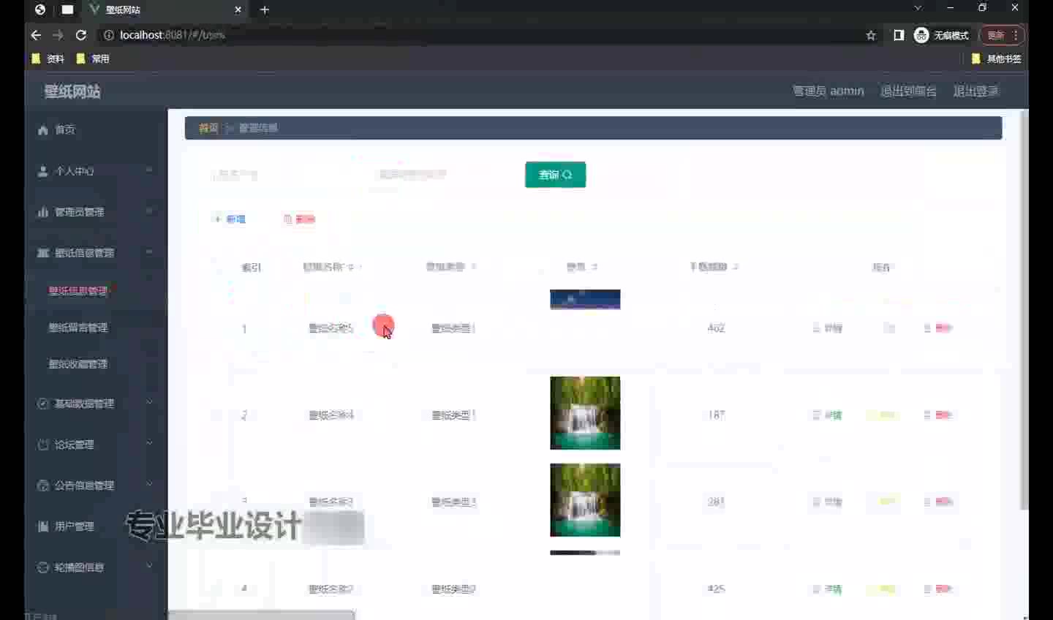The width and height of the screenshot is (1053, 620).
Task: Open the 首页 sidebar menu item
Action: coord(96,129)
